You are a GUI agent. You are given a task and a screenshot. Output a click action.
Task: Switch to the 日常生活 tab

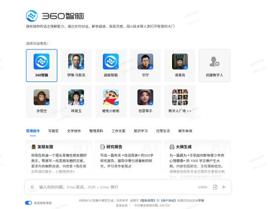click(x=163, y=131)
